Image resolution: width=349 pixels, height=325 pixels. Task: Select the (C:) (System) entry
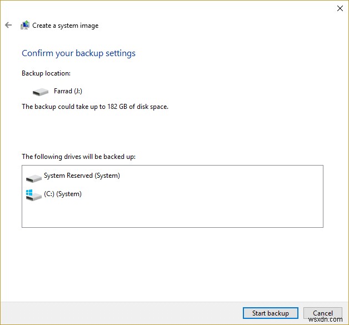point(63,194)
